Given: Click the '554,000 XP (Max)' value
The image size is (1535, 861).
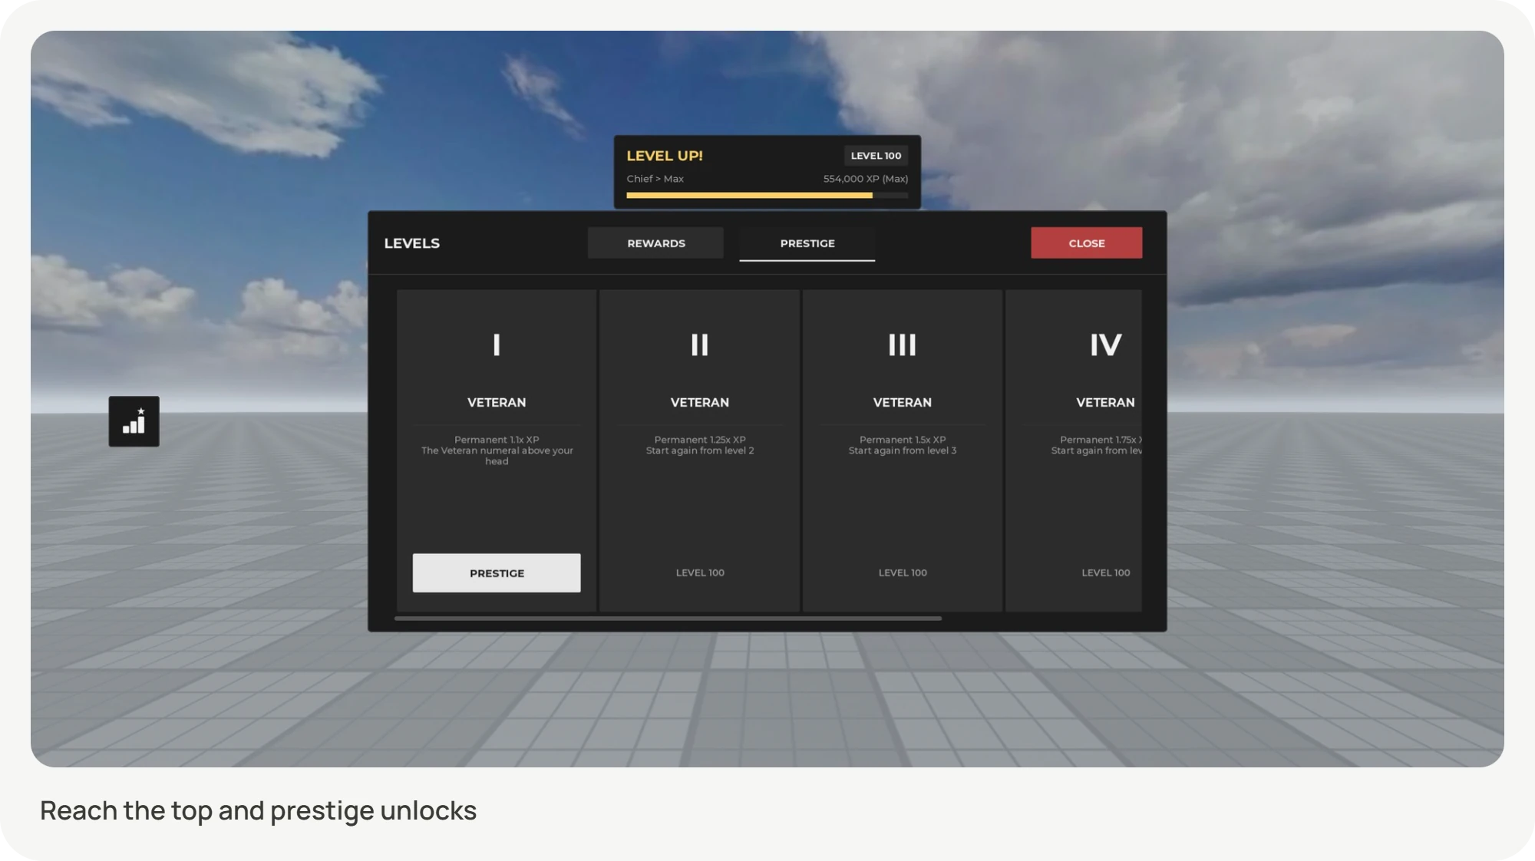Looking at the screenshot, I should [x=866, y=179].
